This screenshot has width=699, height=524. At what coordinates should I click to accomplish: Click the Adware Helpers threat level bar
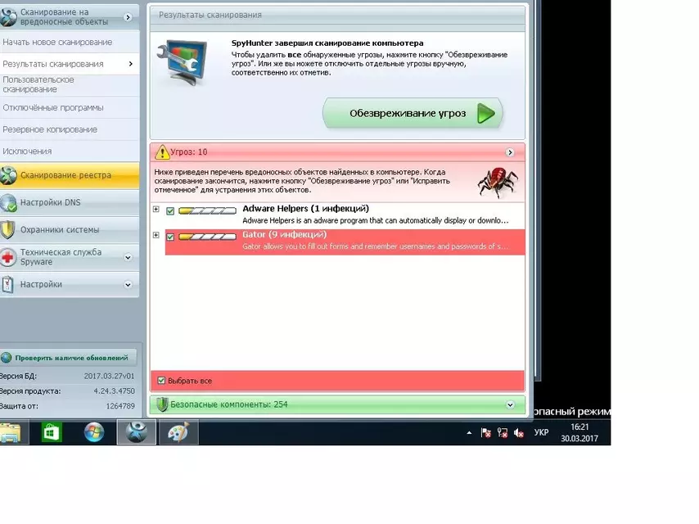click(207, 211)
